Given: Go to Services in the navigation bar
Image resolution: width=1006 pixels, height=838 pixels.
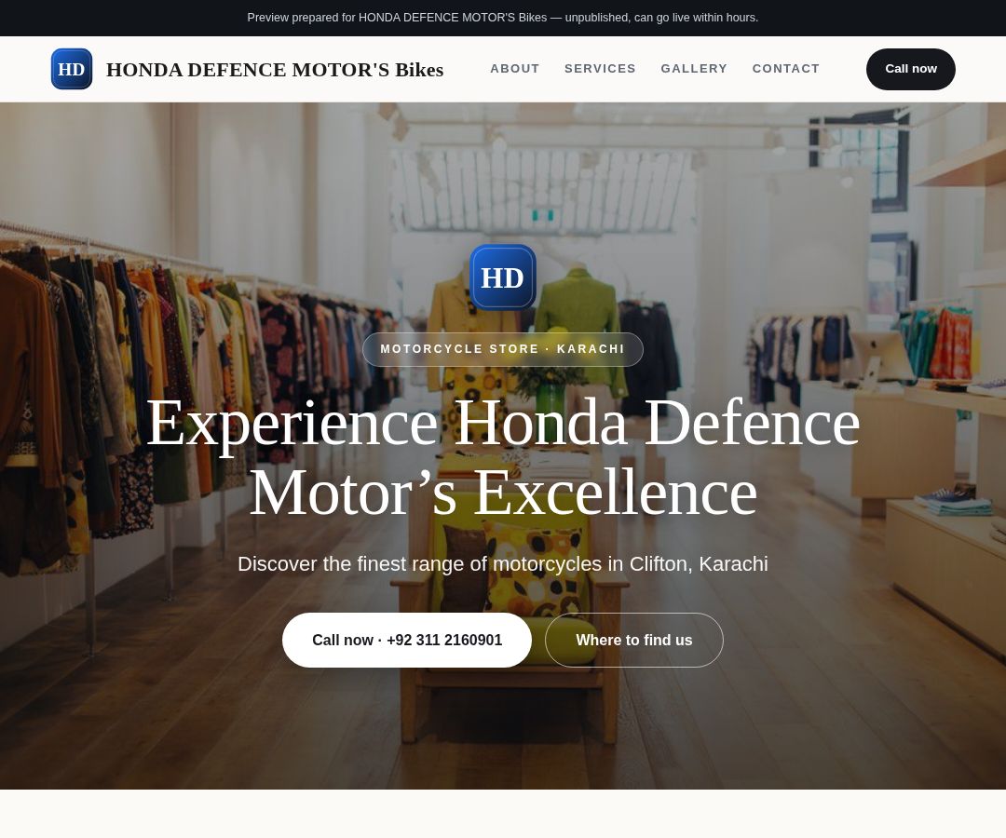Looking at the screenshot, I should pyautogui.click(x=600, y=69).
